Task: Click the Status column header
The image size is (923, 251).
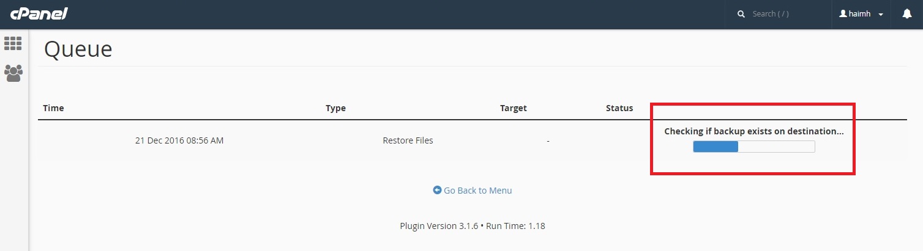Action: (x=619, y=108)
